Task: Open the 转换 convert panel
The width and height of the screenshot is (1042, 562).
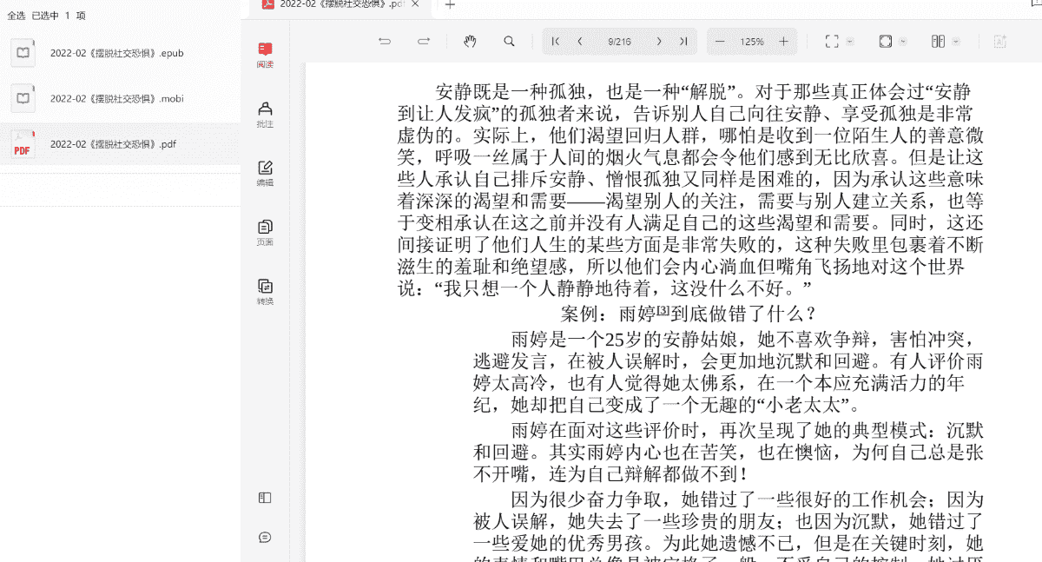Action: tap(265, 292)
